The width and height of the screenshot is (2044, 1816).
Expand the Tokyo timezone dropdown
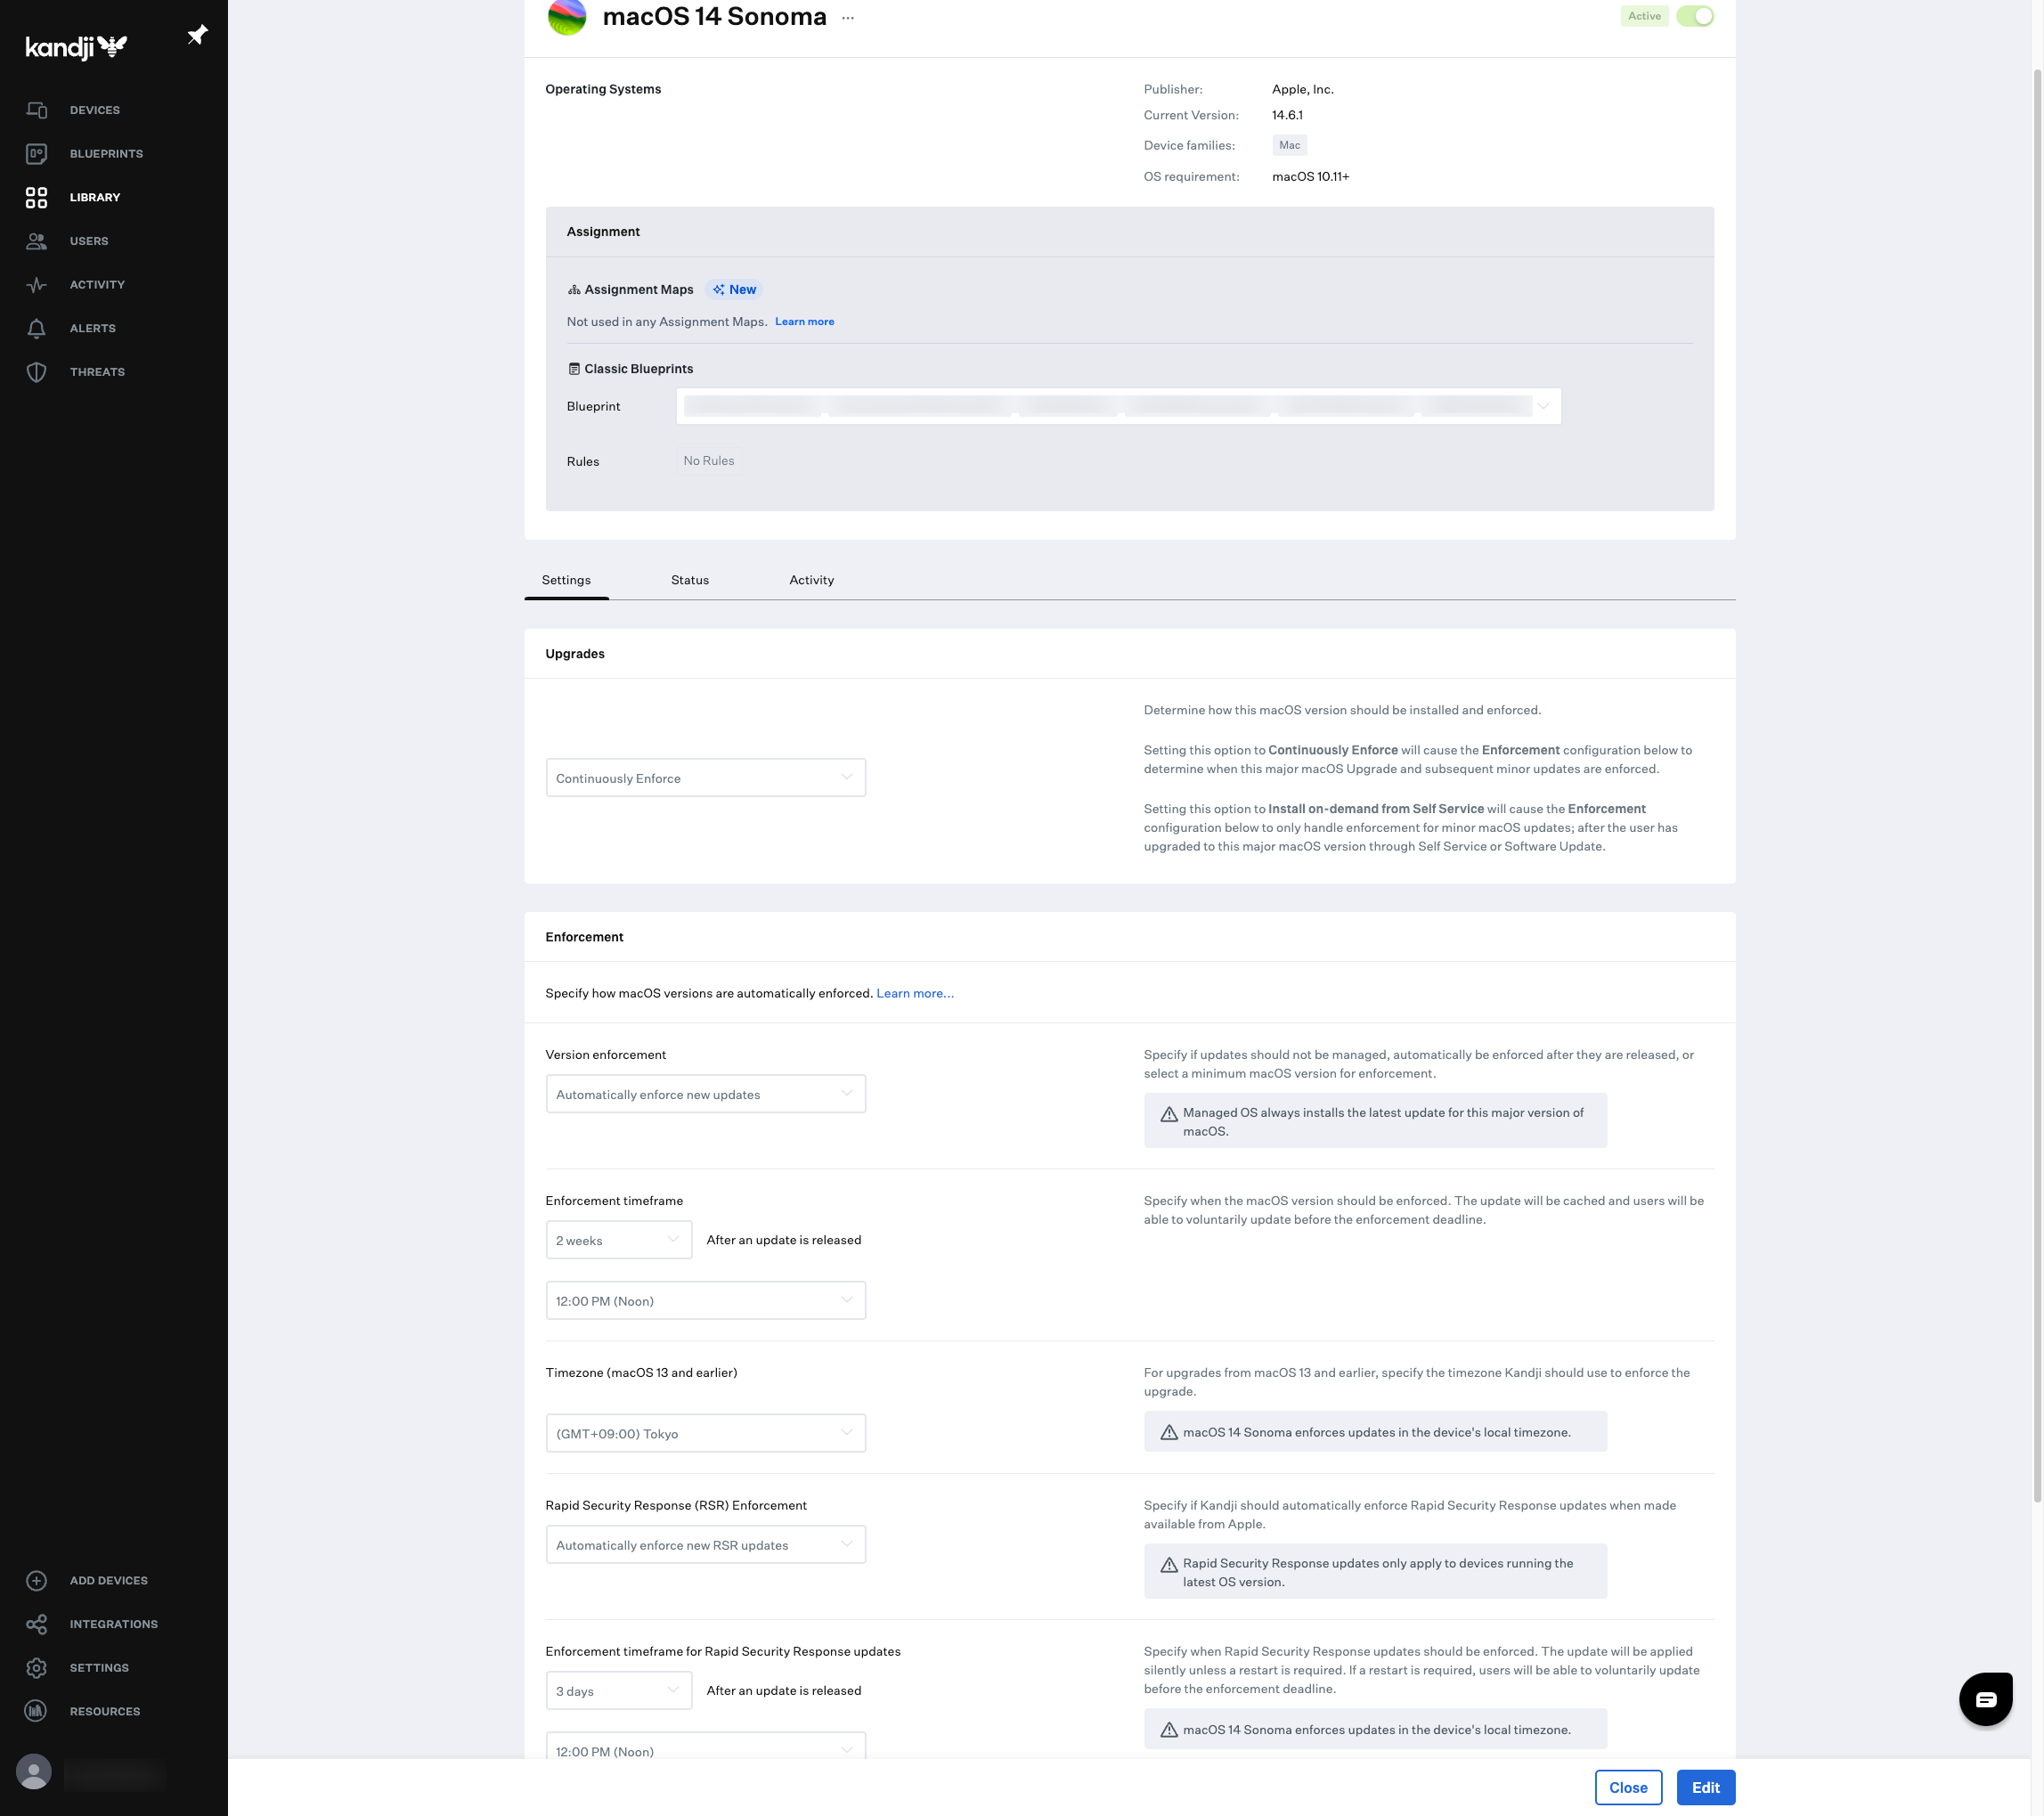click(705, 1433)
